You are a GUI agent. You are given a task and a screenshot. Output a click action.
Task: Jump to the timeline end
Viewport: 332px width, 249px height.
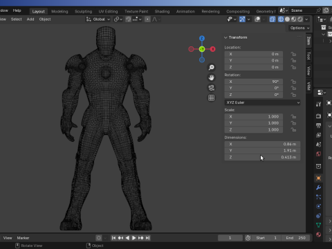[x=148, y=238]
